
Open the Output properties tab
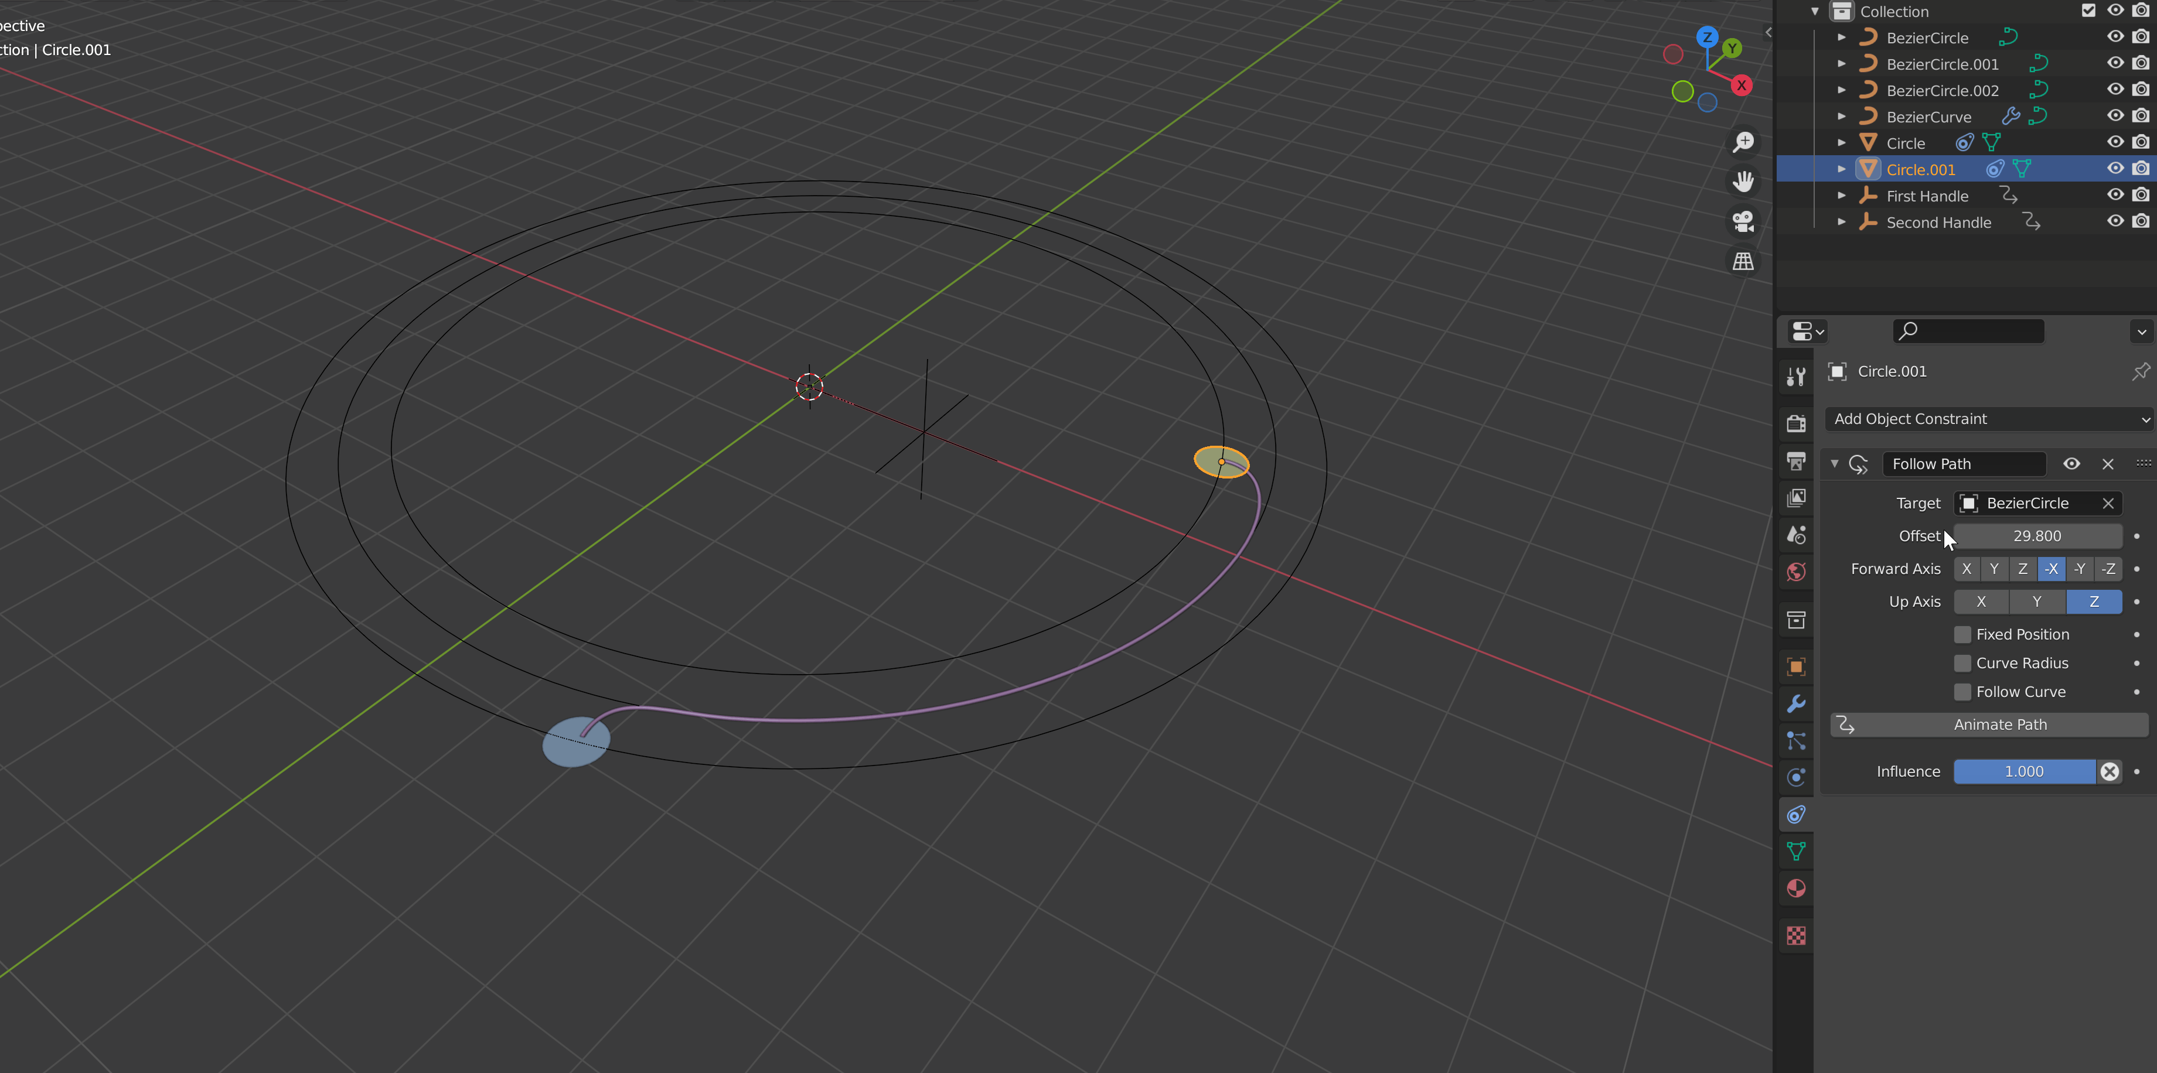[1796, 460]
